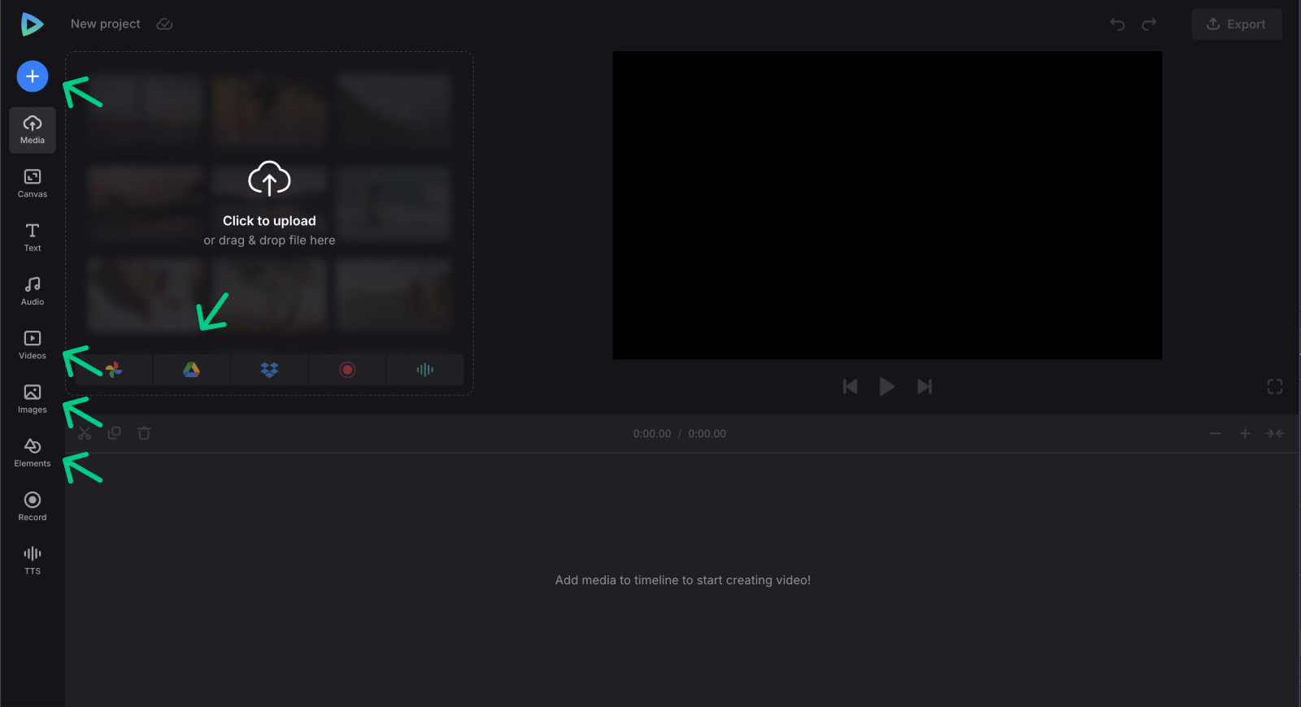Open the Media sidebar panel
This screenshot has width=1301, height=707.
[33, 130]
